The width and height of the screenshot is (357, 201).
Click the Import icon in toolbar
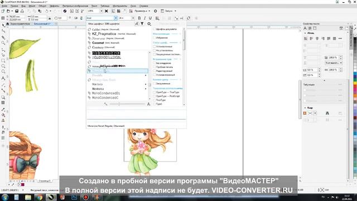point(72,11)
